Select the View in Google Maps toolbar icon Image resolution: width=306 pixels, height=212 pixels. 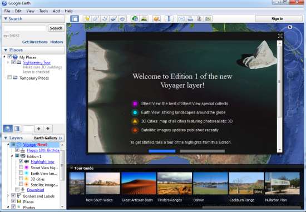coord(208,19)
